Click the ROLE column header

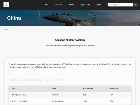tap(54, 89)
